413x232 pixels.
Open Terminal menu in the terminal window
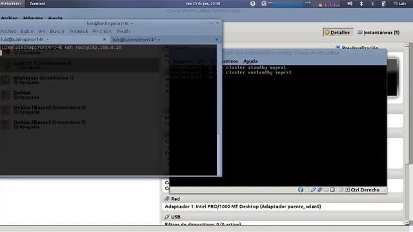pos(79,31)
